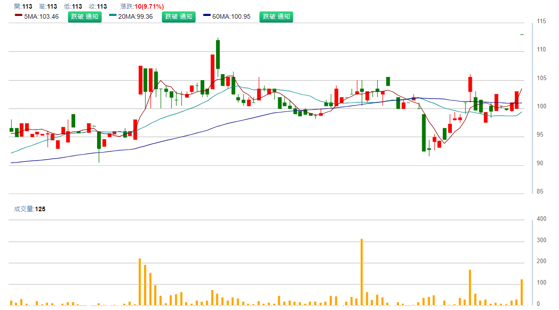
Task: Click the tallest volume bar near 300
Action: click(x=362, y=272)
